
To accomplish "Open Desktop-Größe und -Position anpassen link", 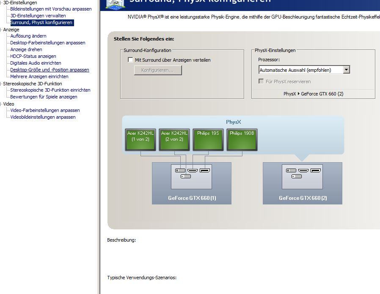I will coord(50,70).
